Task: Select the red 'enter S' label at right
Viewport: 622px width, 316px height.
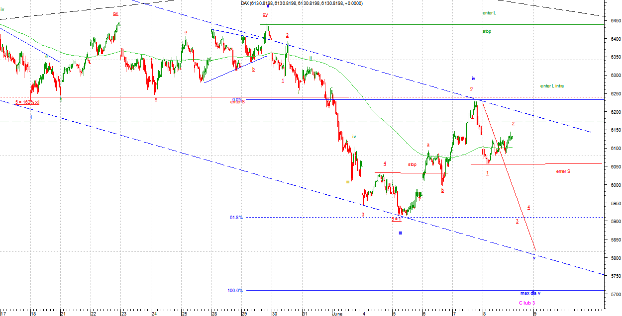Action: pos(563,171)
